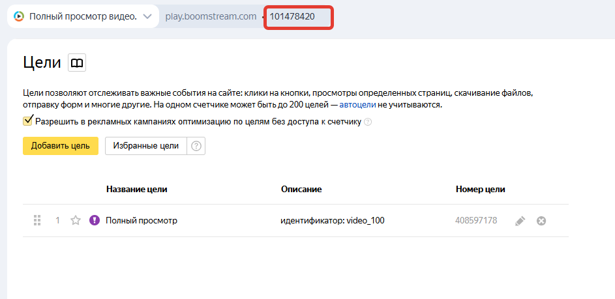The height and width of the screenshot is (299, 615).
Task: Click the Описание column header
Action: coord(301,190)
